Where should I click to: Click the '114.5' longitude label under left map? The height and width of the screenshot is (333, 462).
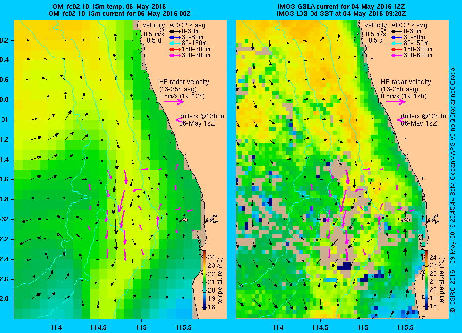click(x=99, y=327)
